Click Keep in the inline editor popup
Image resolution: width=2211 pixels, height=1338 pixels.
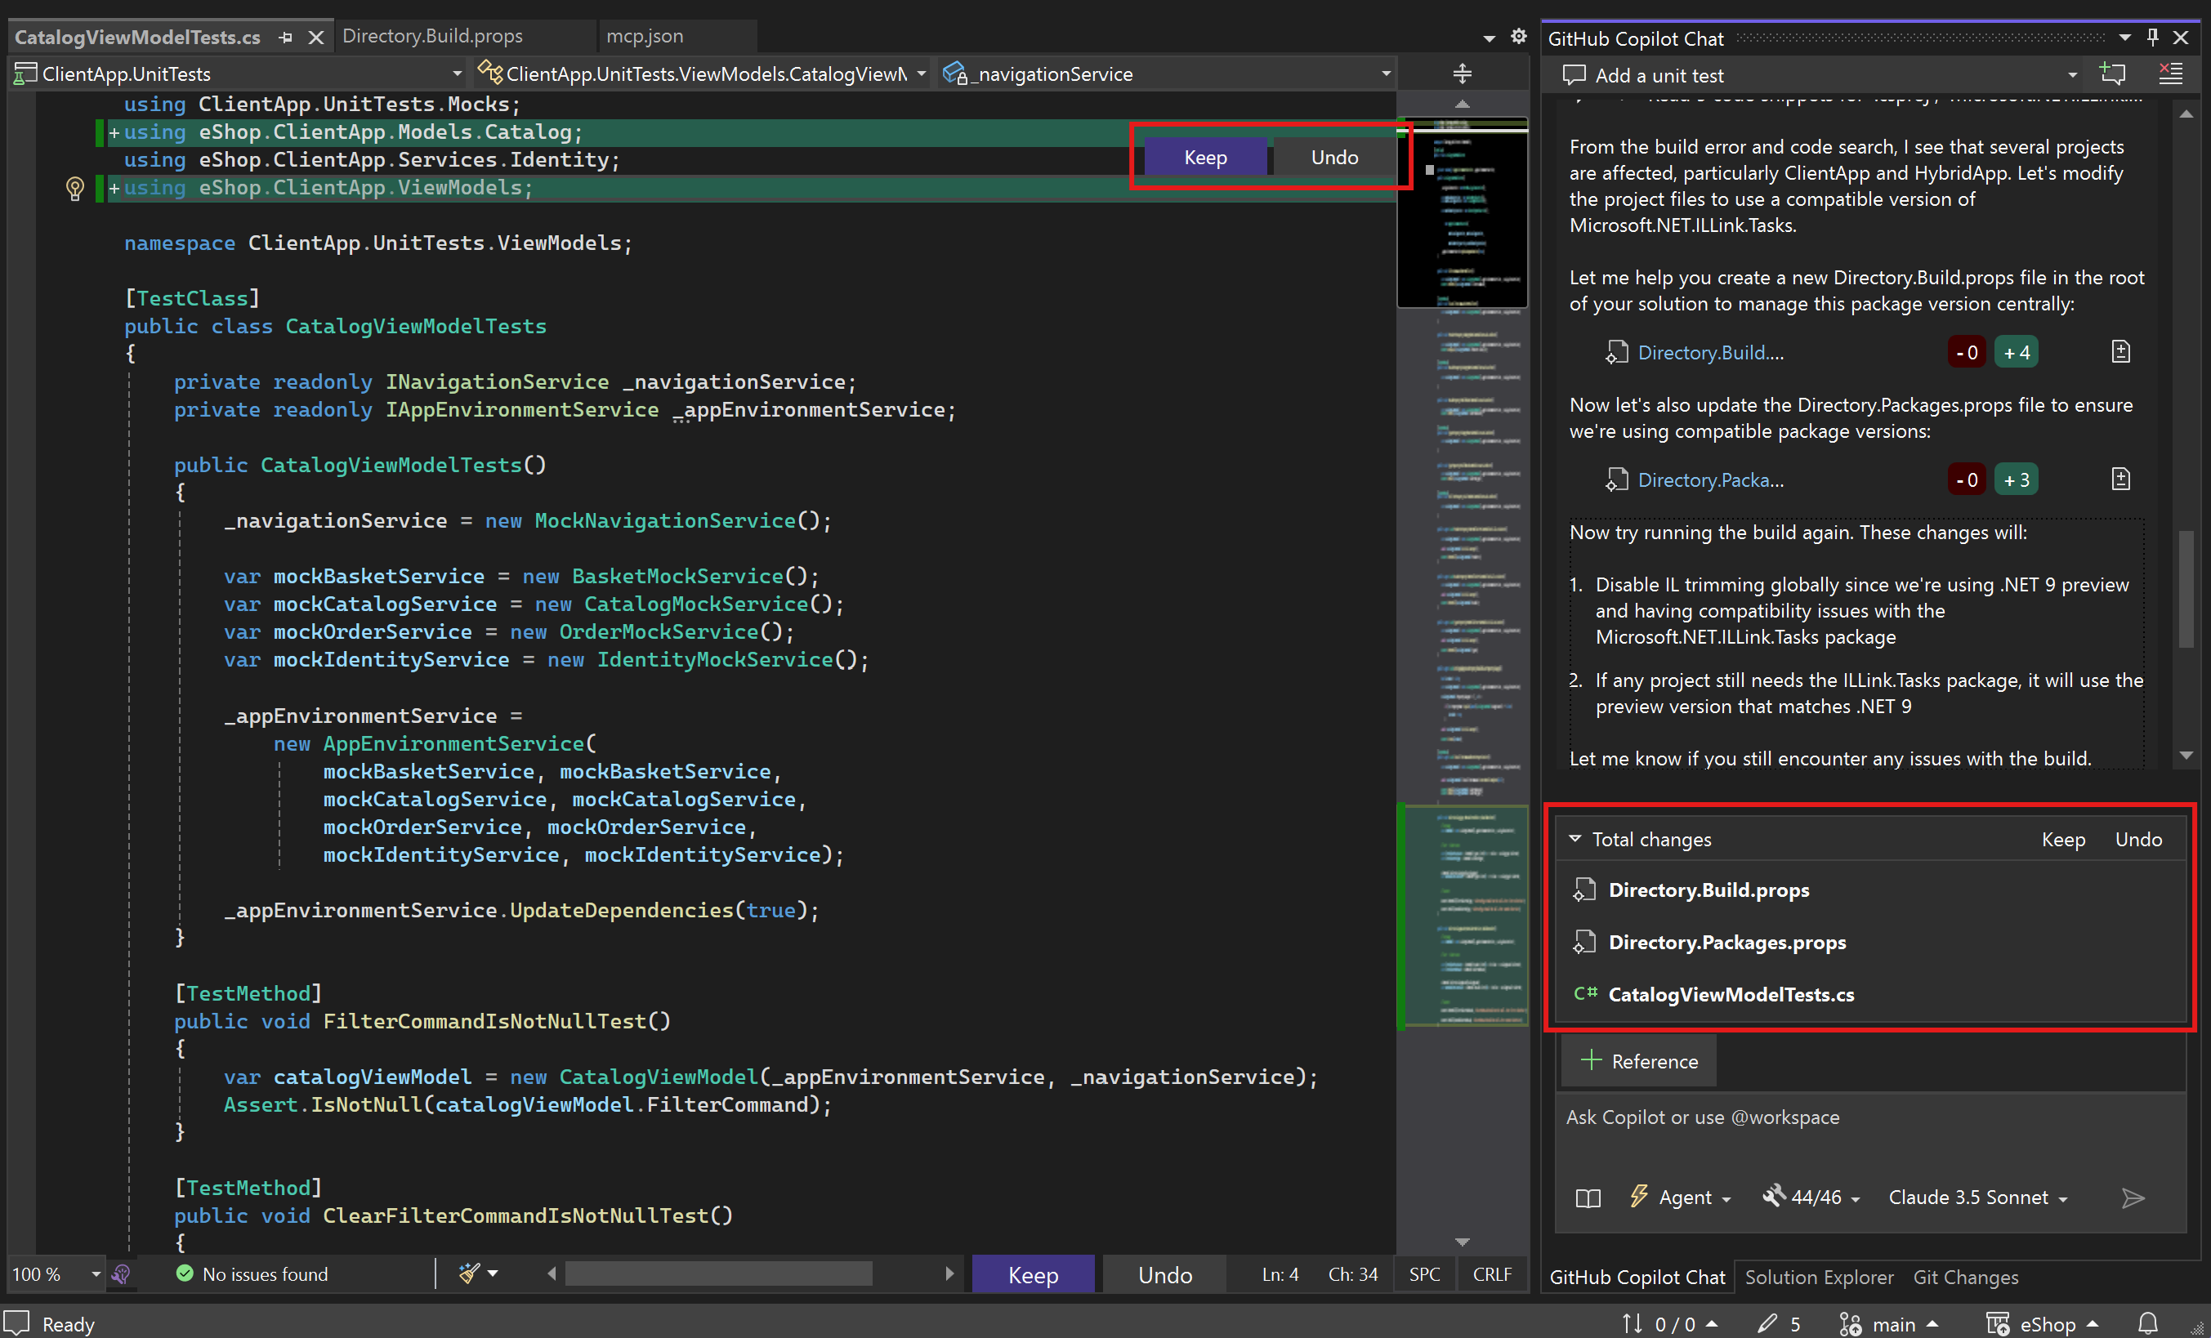tap(1204, 158)
